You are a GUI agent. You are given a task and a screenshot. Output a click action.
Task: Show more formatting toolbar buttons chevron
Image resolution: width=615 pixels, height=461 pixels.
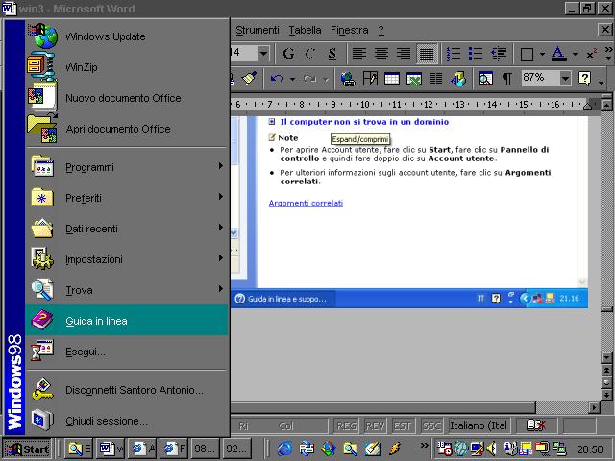click(608, 54)
